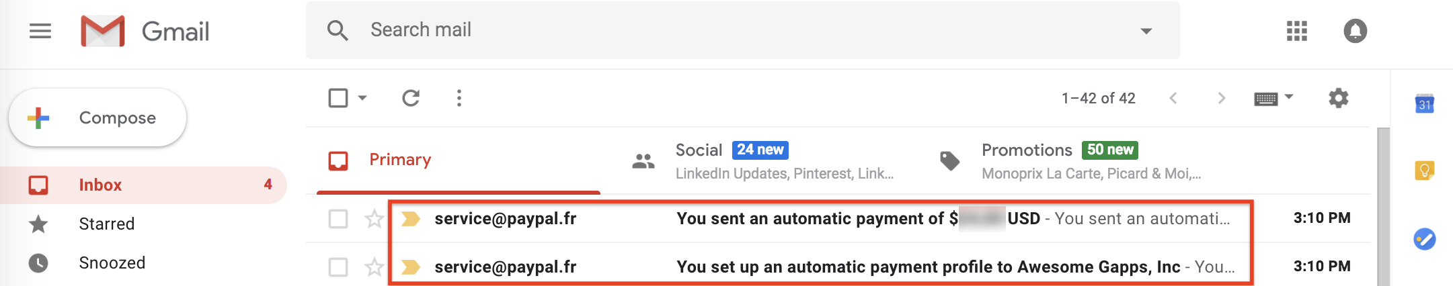Open the account notifications bell icon
This screenshot has height=286, width=1453.
[x=1355, y=31]
